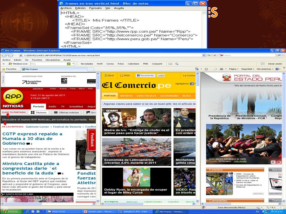Click the translate icon in Windows Live toolbar
Image resolution: width=286 pixels, height=214 pixels.
tap(177, 64)
